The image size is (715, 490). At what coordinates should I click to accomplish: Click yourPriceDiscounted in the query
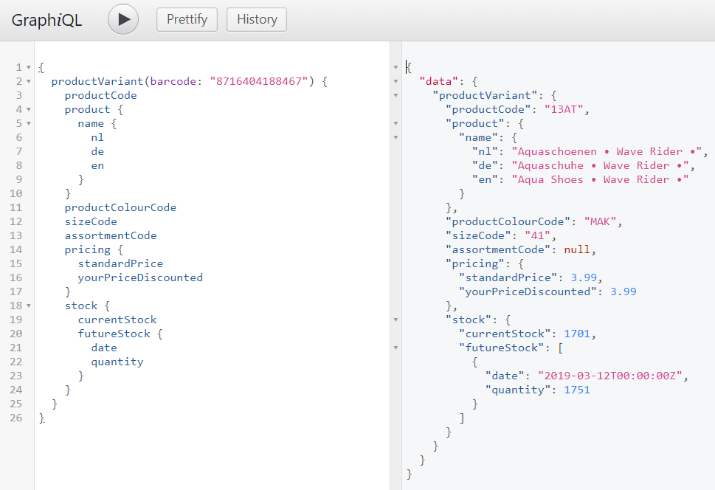click(140, 277)
